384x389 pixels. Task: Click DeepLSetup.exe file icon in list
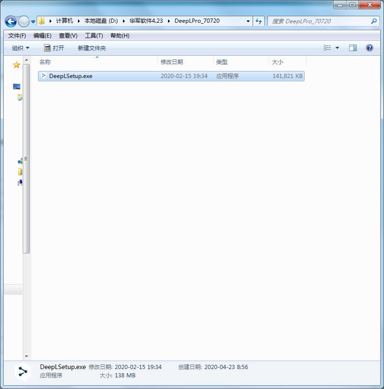pos(44,76)
